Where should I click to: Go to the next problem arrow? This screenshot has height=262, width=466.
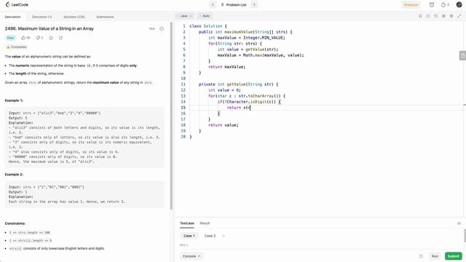click(x=254, y=5)
